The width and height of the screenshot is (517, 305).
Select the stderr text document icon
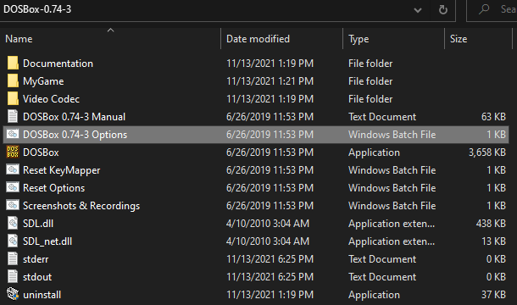click(13, 259)
